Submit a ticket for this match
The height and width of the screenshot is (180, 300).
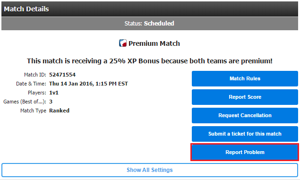pos(245,134)
